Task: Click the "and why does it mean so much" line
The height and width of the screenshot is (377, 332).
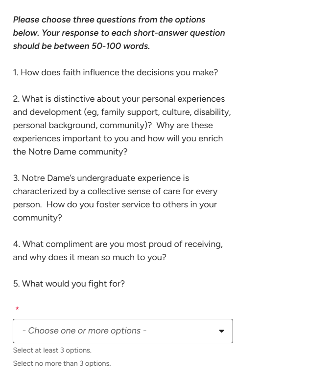Action: [90, 257]
